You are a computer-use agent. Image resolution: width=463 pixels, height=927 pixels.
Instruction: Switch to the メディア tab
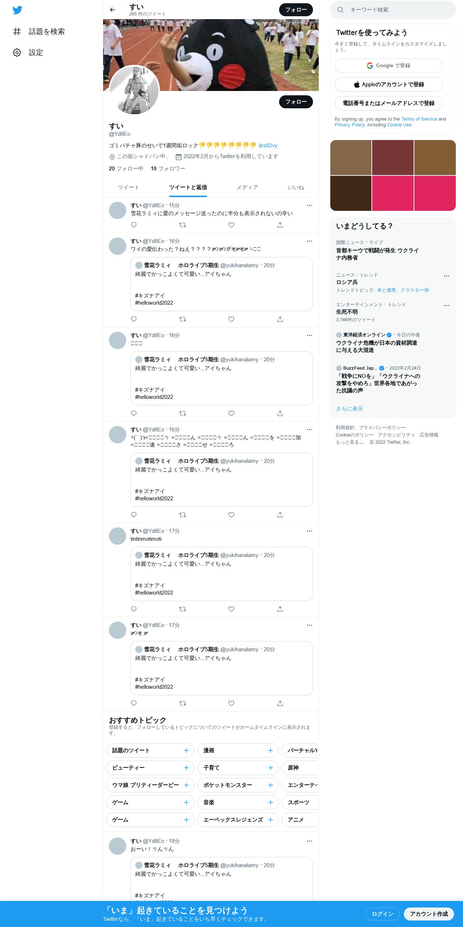247,187
